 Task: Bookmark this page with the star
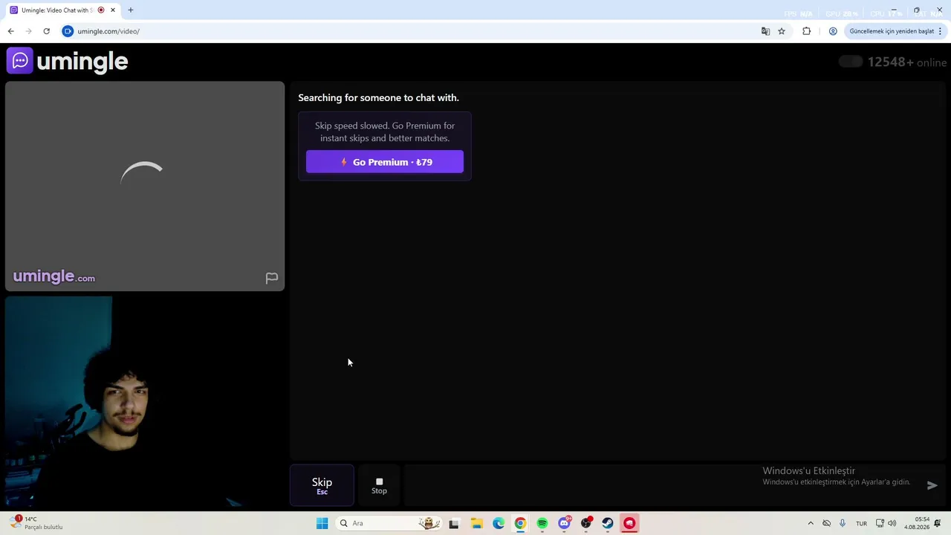click(x=782, y=31)
